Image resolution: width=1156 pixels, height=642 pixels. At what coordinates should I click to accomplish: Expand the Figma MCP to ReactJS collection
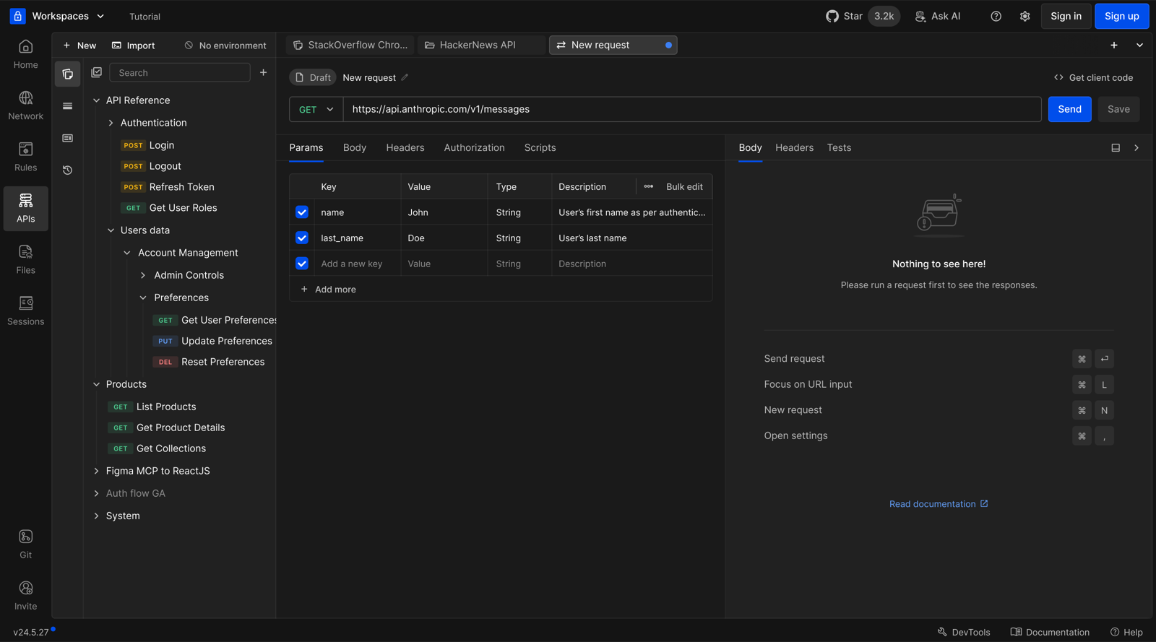click(x=96, y=471)
